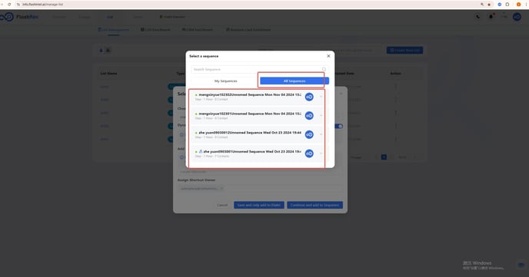Open the Business Card Enrichment tab
529x277 pixels.
tap(248, 30)
